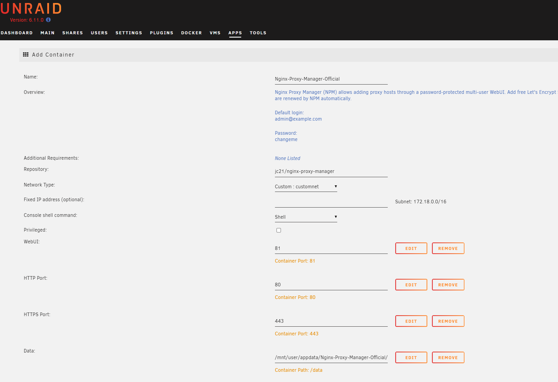Click the WebUI port field showing 81
This screenshot has width=558, height=382.
(331, 248)
